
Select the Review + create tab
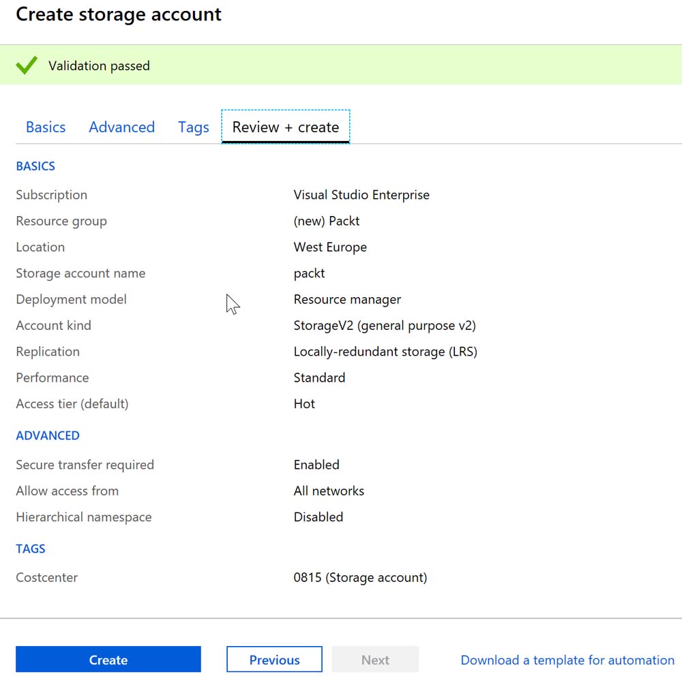pos(285,127)
